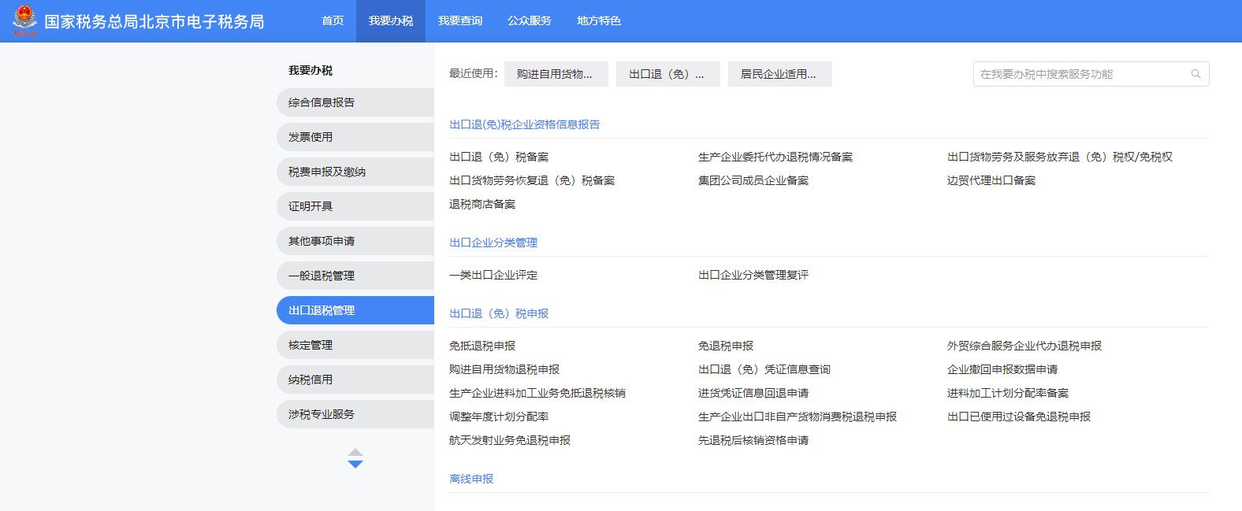Image resolution: width=1242 pixels, height=511 pixels.
Task: Open recent item 购进自用货物...
Action: pyautogui.click(x=556, y=74)
